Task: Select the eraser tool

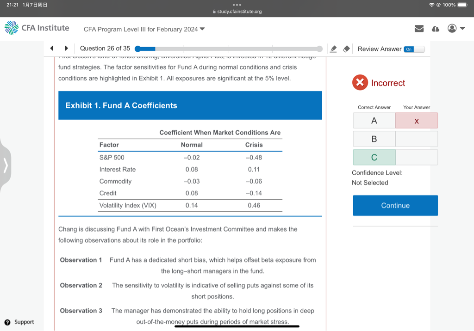Action: coord(346,49)
